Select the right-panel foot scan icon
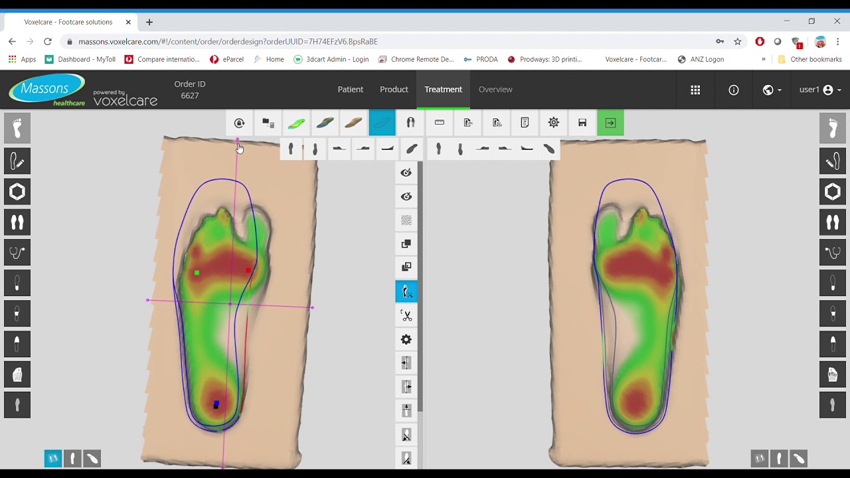This screenshot has width=850, height=478. tap(833, 128)
